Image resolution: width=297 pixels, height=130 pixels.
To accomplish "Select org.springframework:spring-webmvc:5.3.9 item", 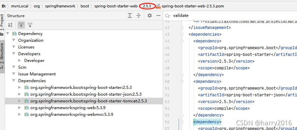I will [x=72, y=115].
